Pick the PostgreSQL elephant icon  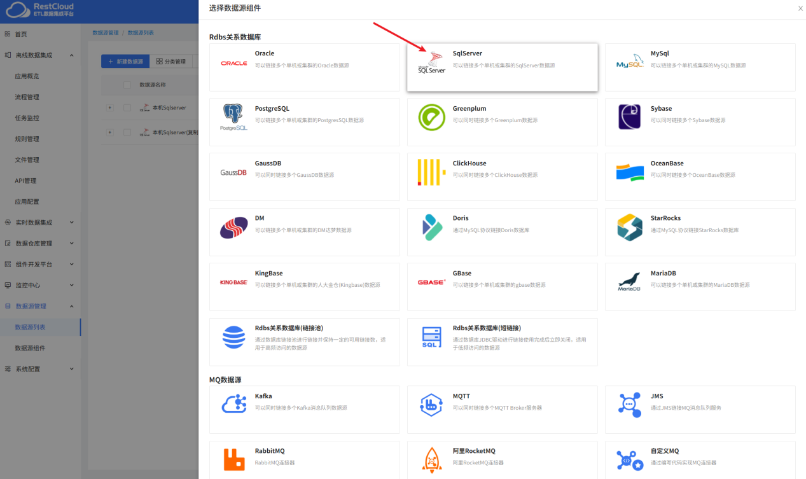[233, 118]
